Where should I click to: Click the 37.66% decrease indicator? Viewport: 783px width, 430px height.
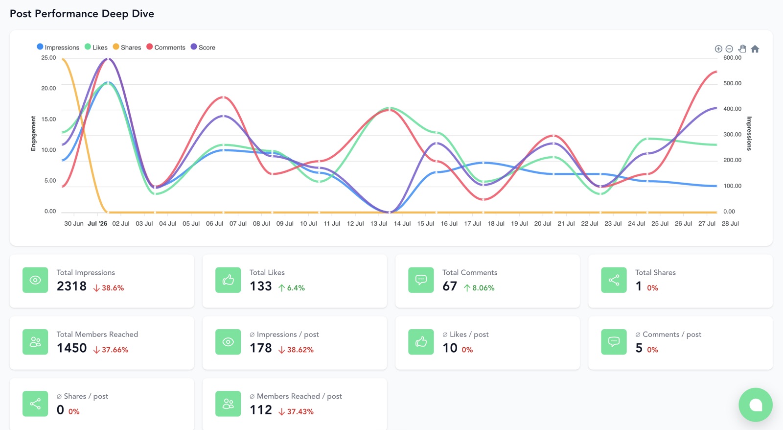pyautogui.click(x=111, y=350)
